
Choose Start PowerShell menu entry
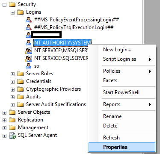(121, 92)
